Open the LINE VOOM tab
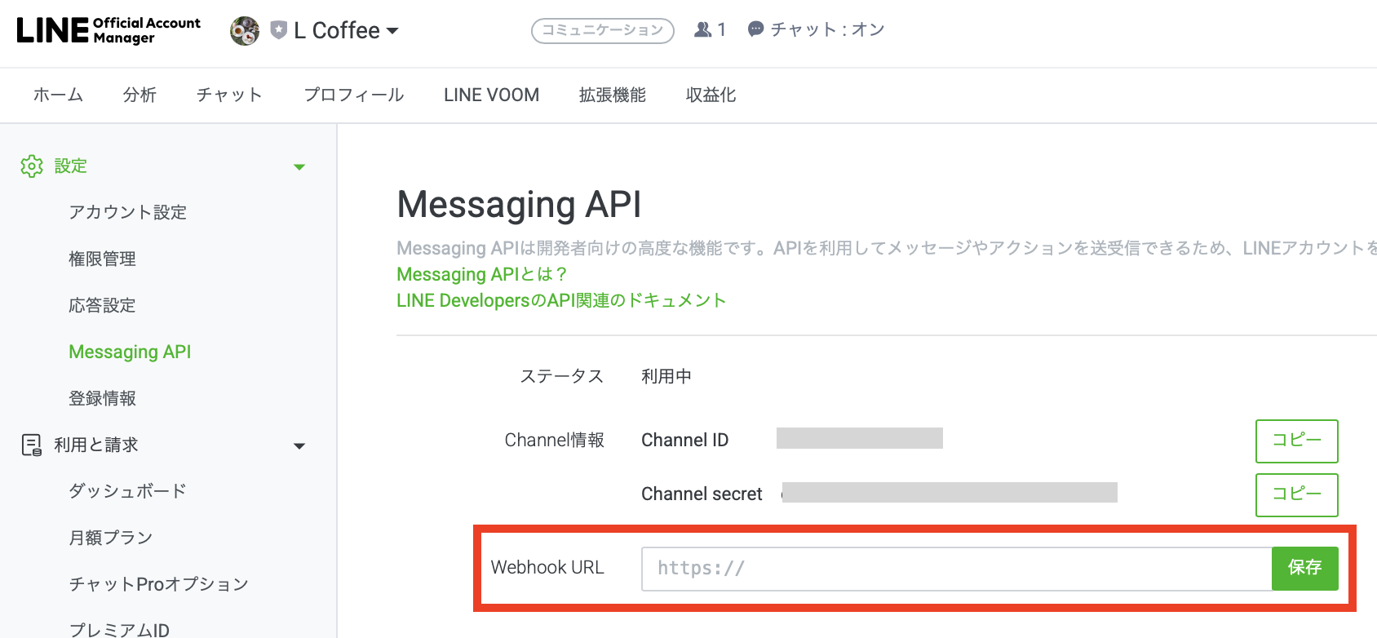Viewport: 1377px width, 638px height. pyautogui.click(x=491, y=95)
